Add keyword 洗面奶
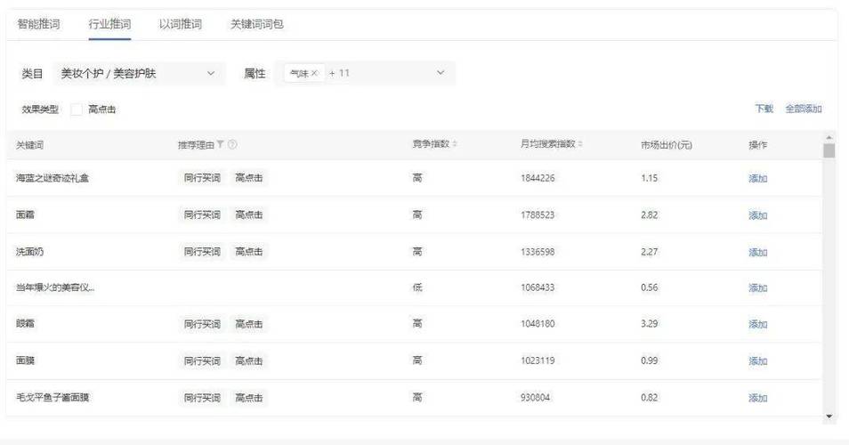Viewport: 849px width, 445px height. tap(757, 252)
